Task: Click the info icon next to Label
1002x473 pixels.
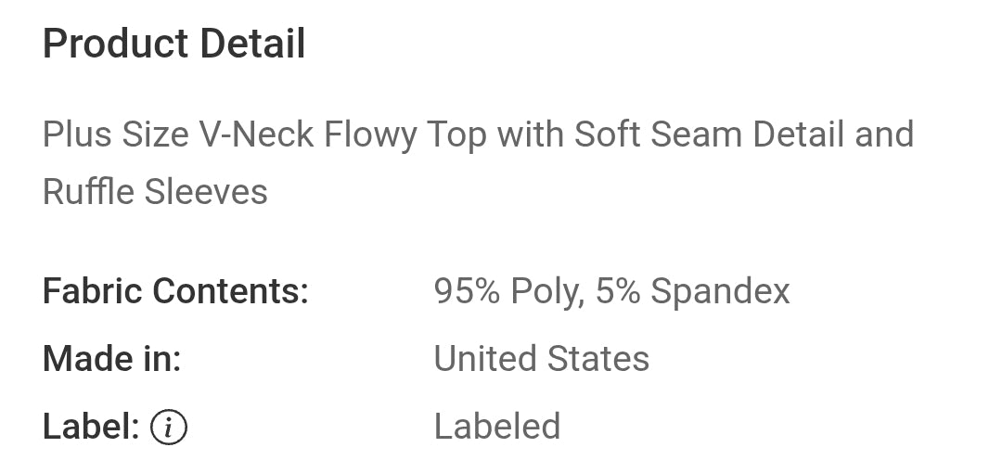Action: click(x=169, y=428)
